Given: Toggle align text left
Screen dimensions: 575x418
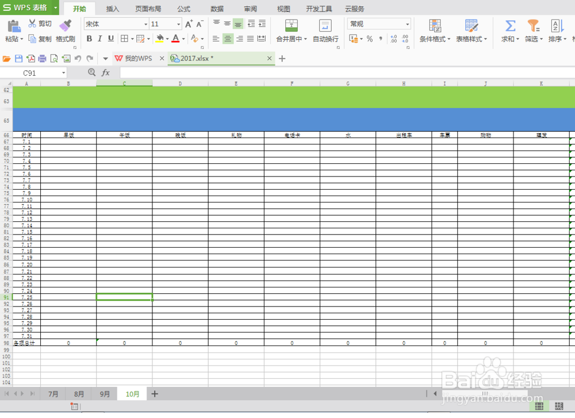Looking at the screenshot, I should tap(216, 39).
